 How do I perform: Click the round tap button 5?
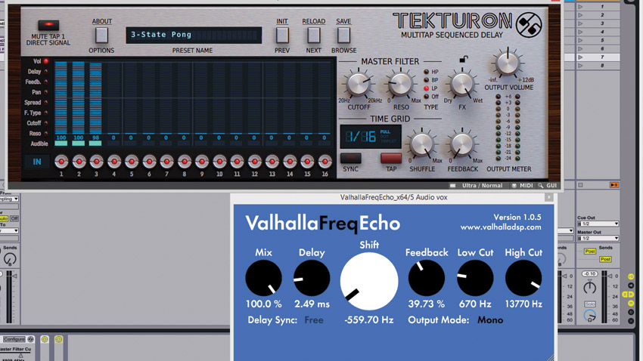point(132,162)
